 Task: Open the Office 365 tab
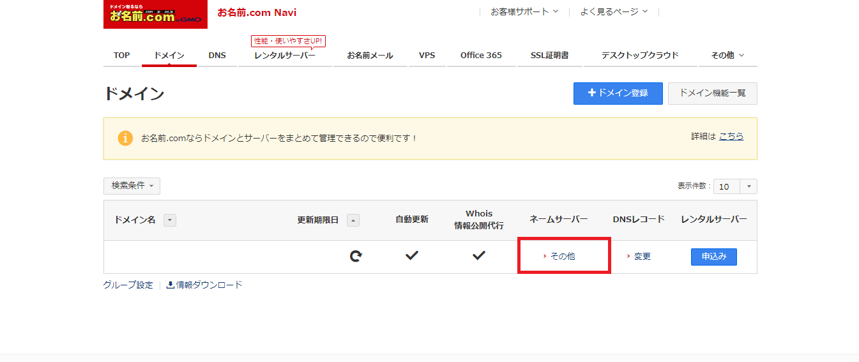(x=481, y=56)
